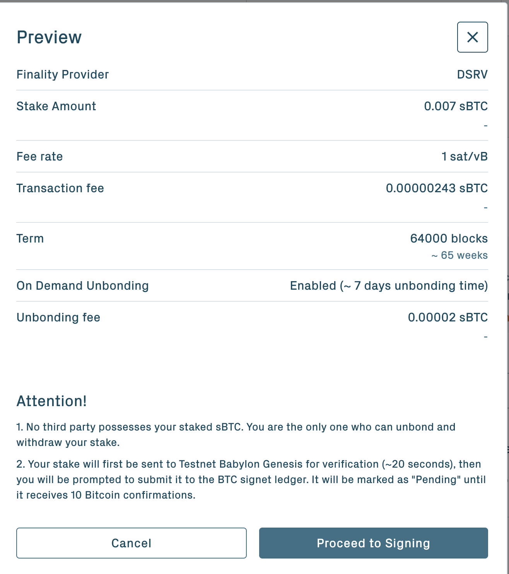509x574 pixels.
Task: Click the DSRV provider value
Action: [x=472, y=74]
